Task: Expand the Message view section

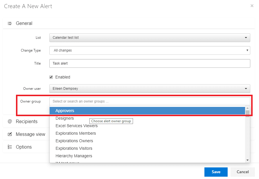Action: [30, 134]
